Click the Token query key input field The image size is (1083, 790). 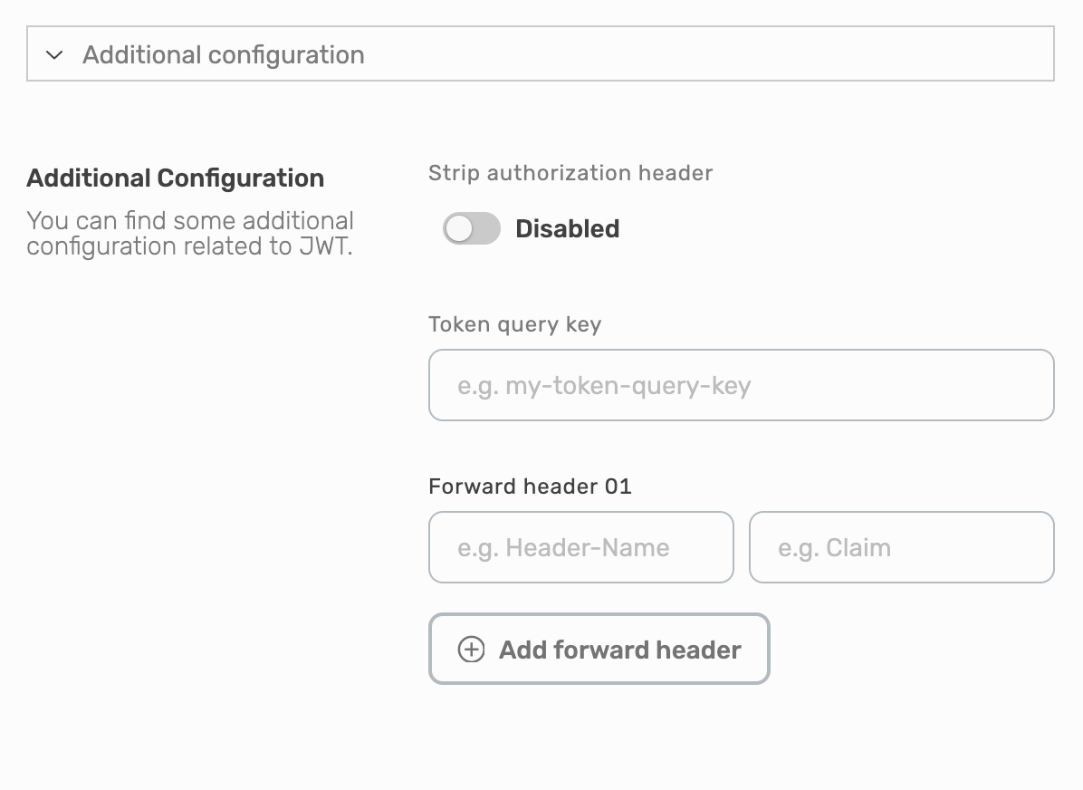[x=741, y=384]
